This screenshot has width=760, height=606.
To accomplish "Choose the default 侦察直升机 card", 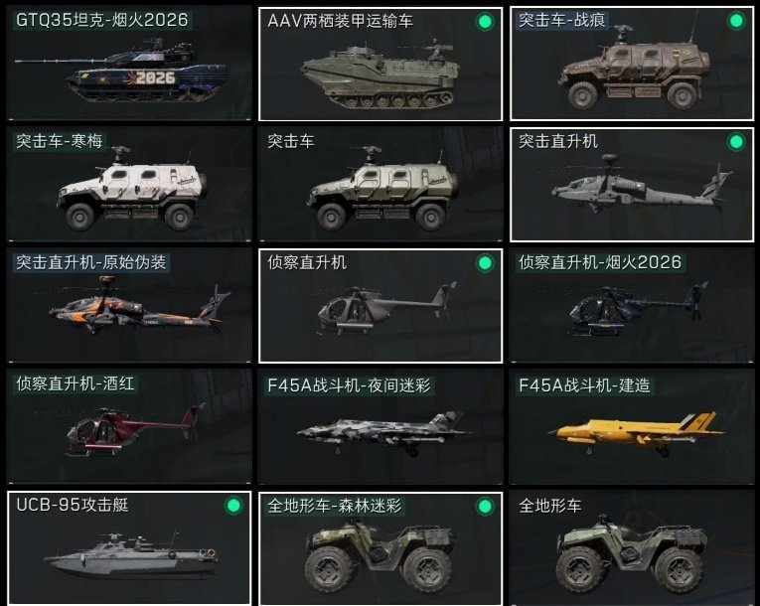I will tap(380, 305).
